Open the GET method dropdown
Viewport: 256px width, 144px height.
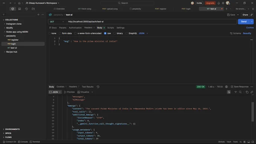(57, 21)
